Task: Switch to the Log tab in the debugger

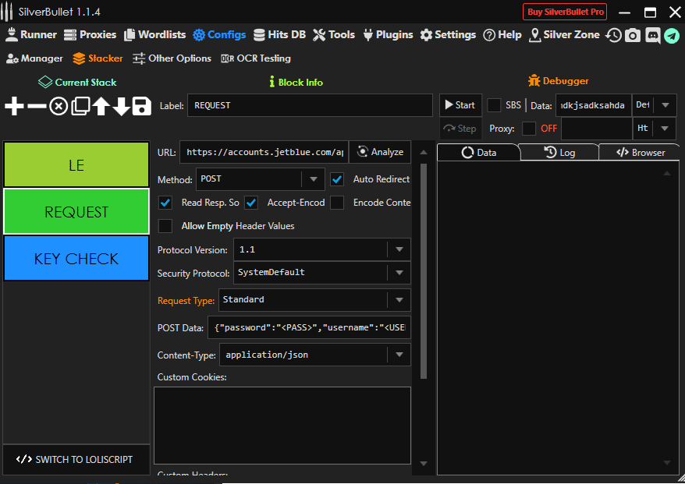Action: click(x=559, y=153)
